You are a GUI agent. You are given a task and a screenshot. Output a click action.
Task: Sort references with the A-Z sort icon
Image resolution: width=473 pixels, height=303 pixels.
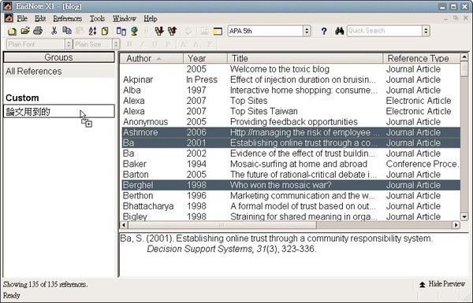[92, 31]
